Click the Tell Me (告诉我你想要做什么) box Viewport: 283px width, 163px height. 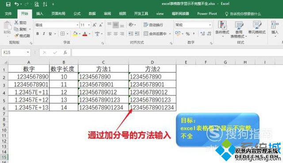tap(243, 14)
